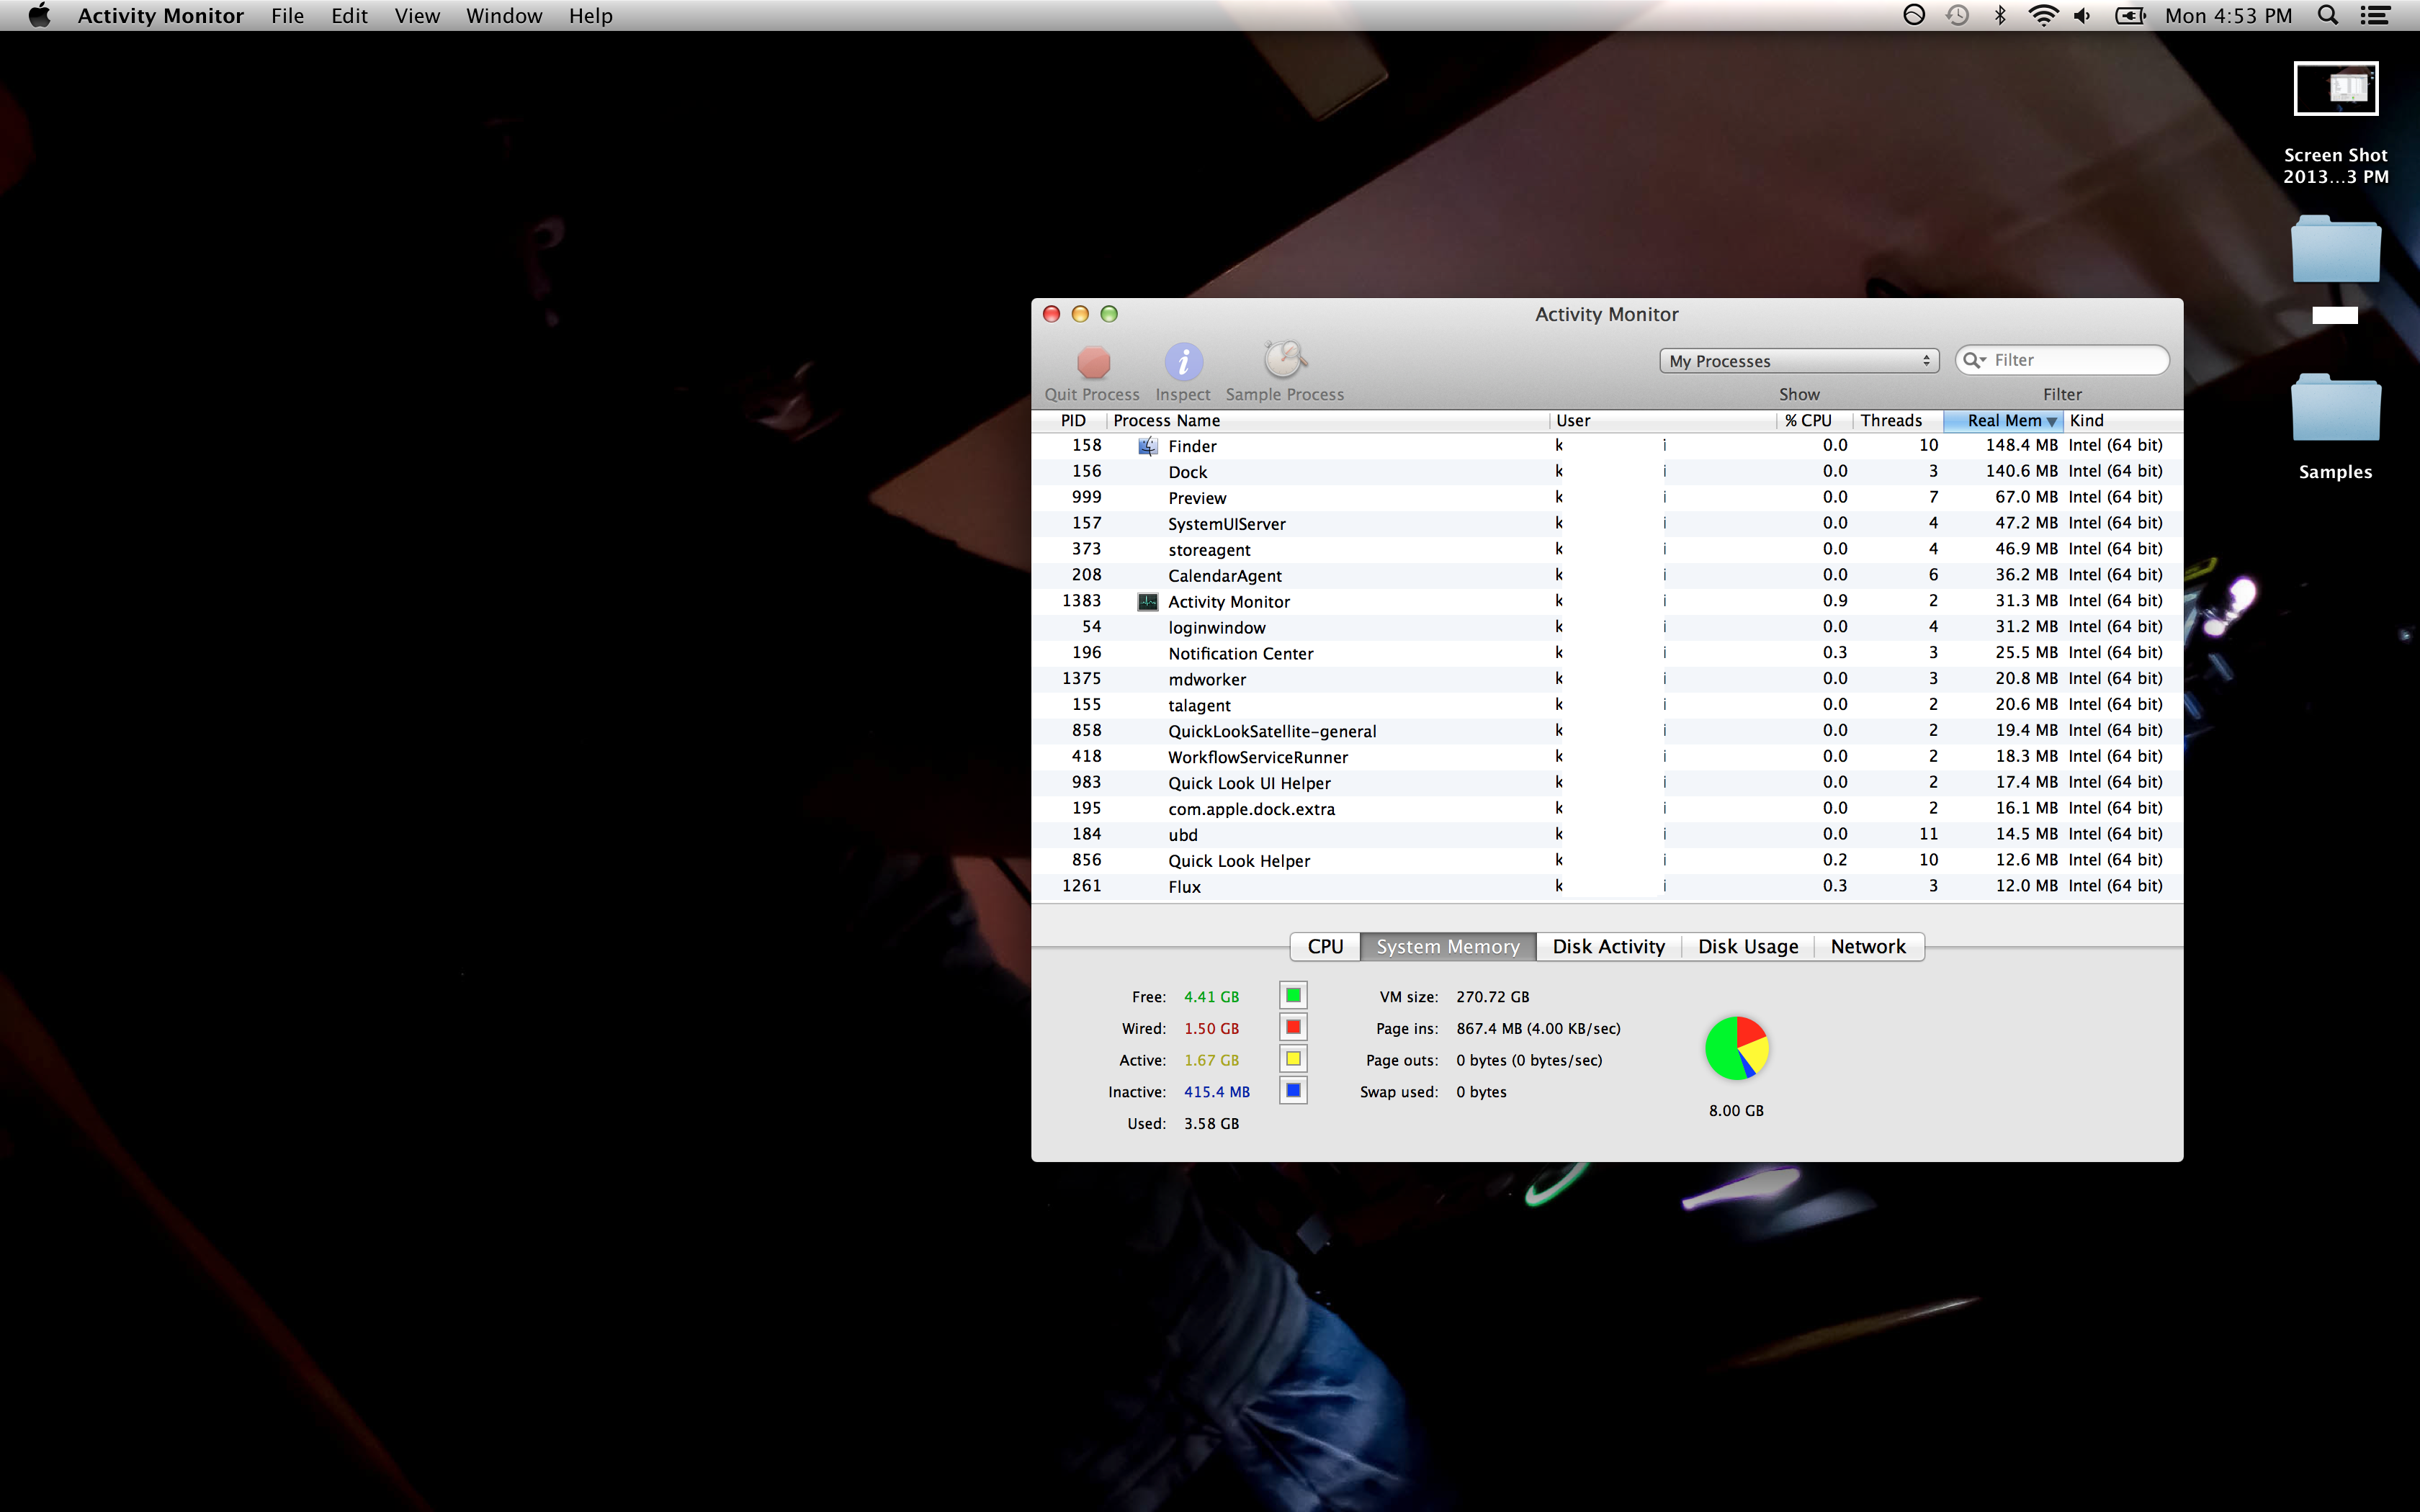Open the My Processes dropdown
Viewport: 2420px width, 1512px height.
[x=1799, y=361]
